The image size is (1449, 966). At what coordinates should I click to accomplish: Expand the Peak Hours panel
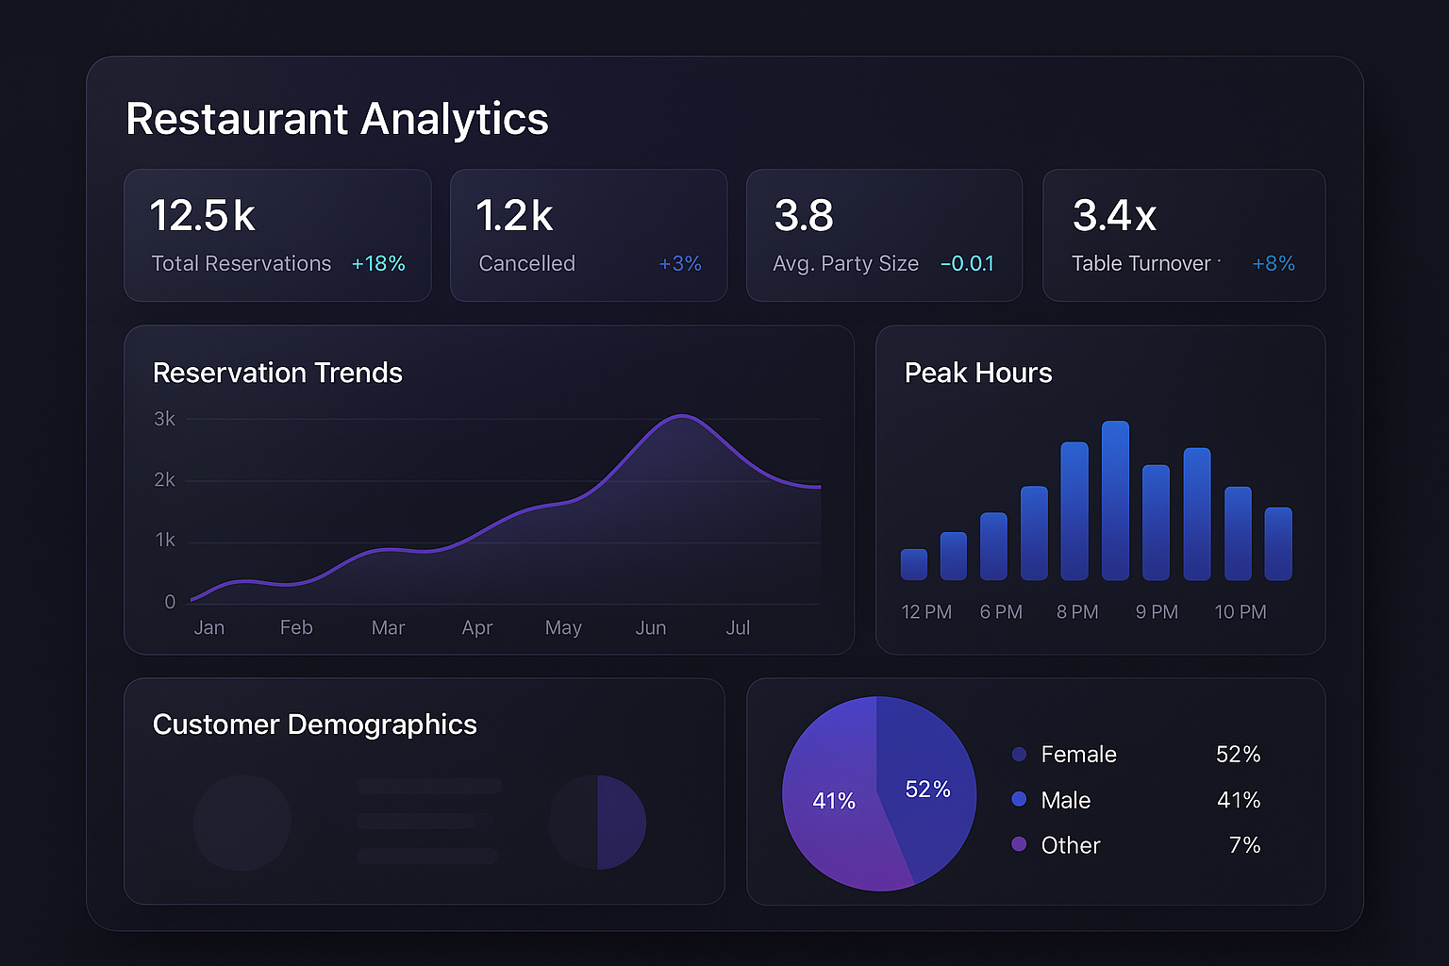point(1100,489)
